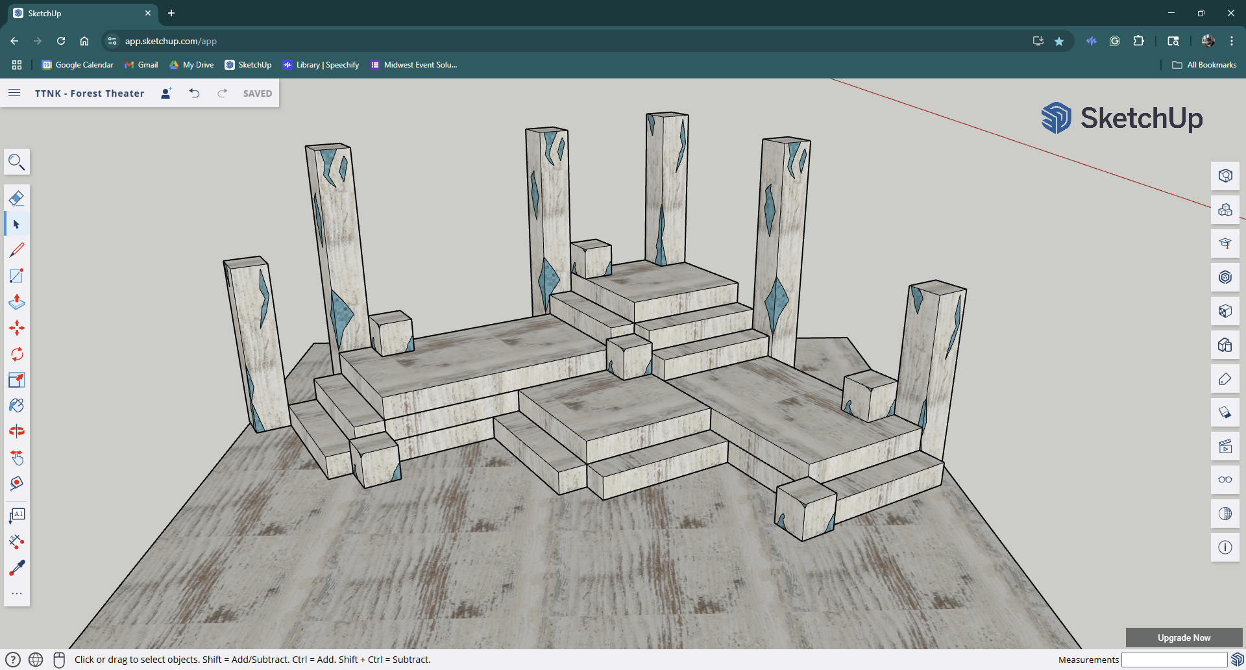Viewport: 1246px width, 670px height.
Task: Open the Outliner cube panel
Action: (1225, 345)
